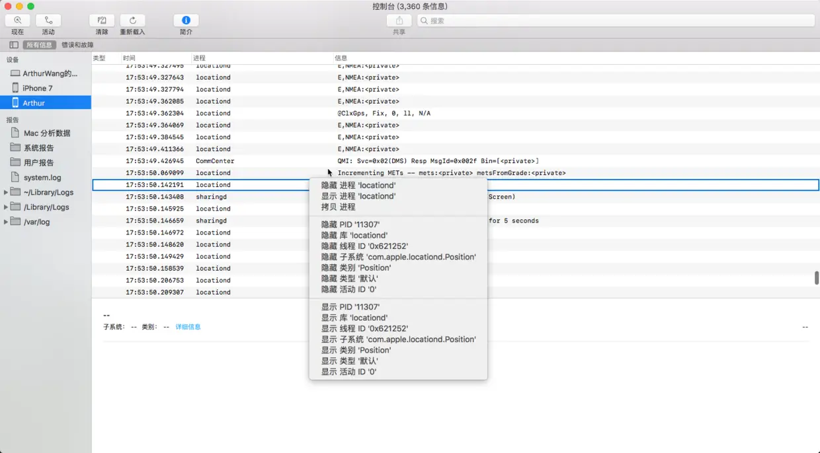820x453 pixels.
Task: Click the magnifier icon in search field
Action: [425, 20]
